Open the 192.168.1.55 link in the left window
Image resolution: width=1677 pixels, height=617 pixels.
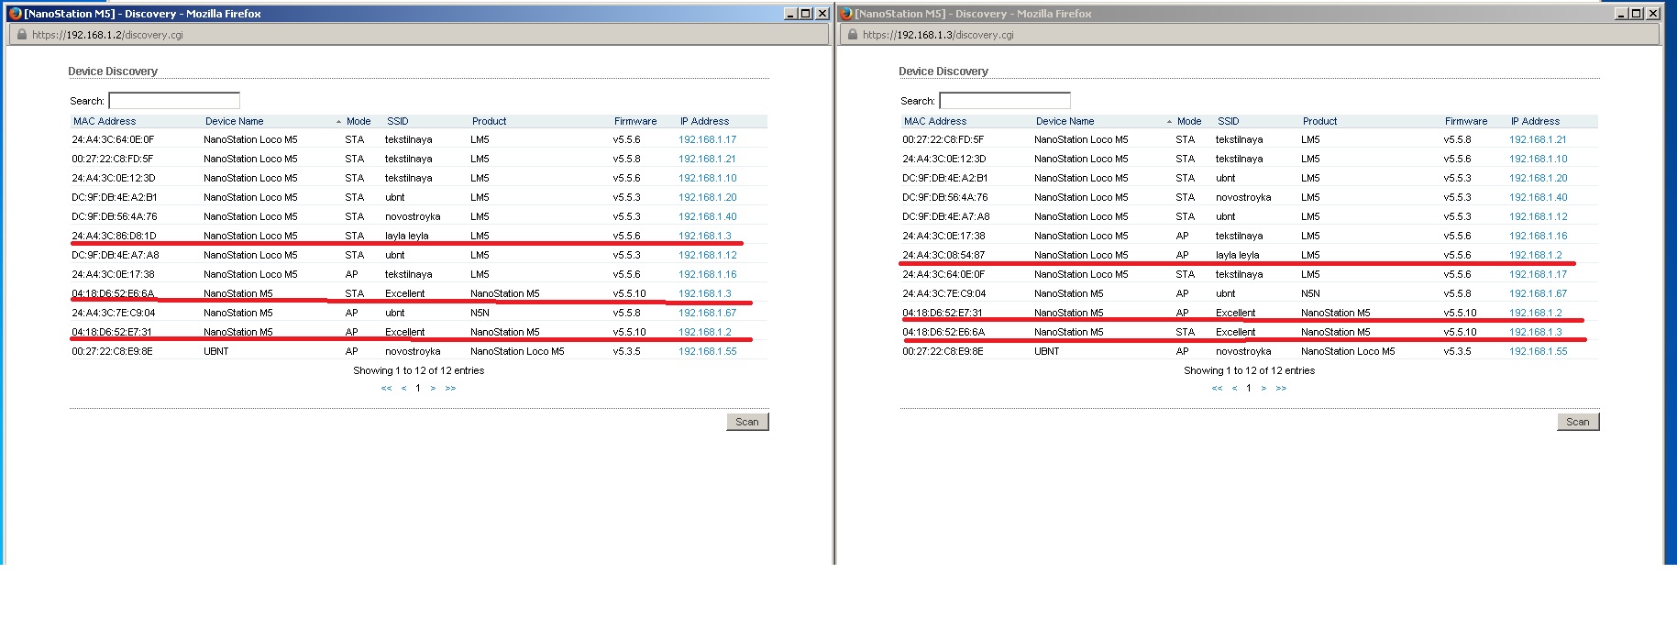[707, 351]
